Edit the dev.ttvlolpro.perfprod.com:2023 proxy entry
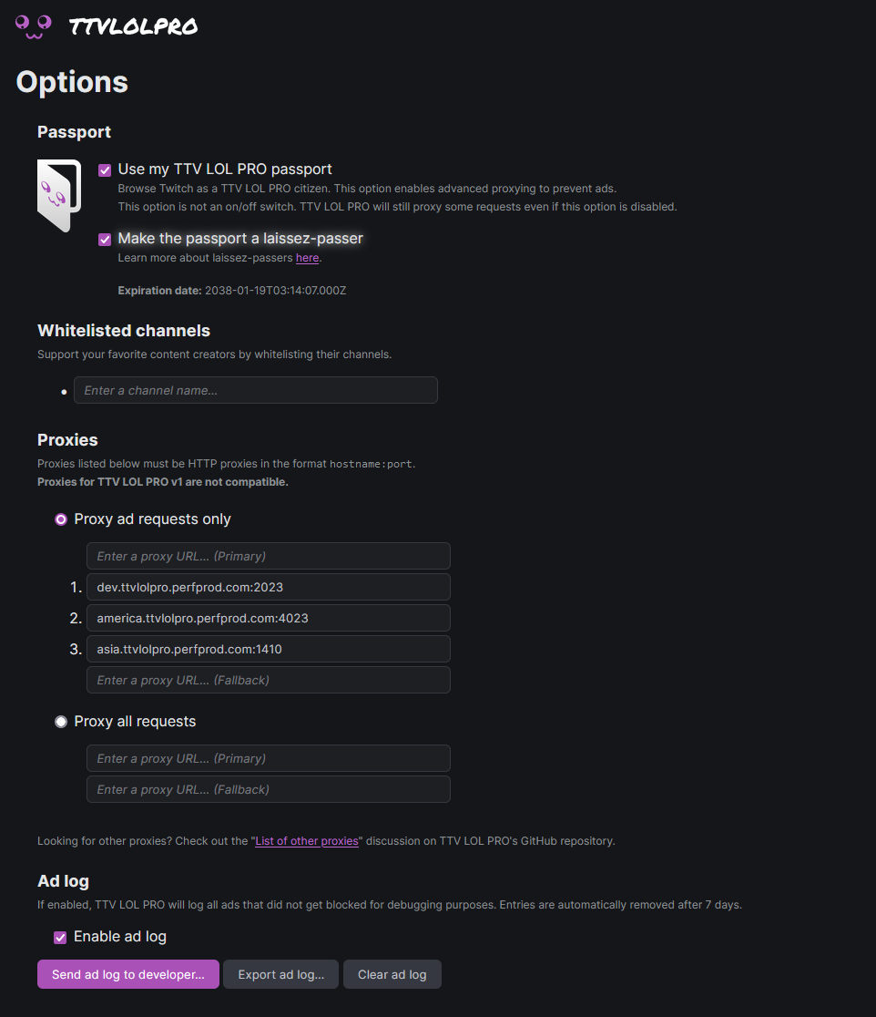This screenshot has height=1017, width=876. coord(268,587)
